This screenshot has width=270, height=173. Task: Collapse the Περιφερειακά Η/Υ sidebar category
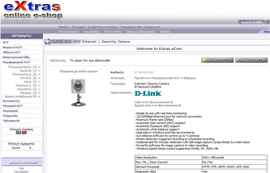pyautogui.click(x=16, y=62)
